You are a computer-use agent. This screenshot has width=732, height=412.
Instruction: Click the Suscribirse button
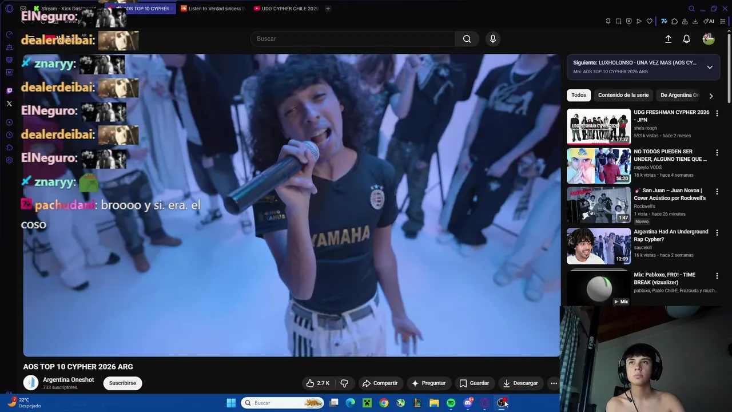pos(122,383)
